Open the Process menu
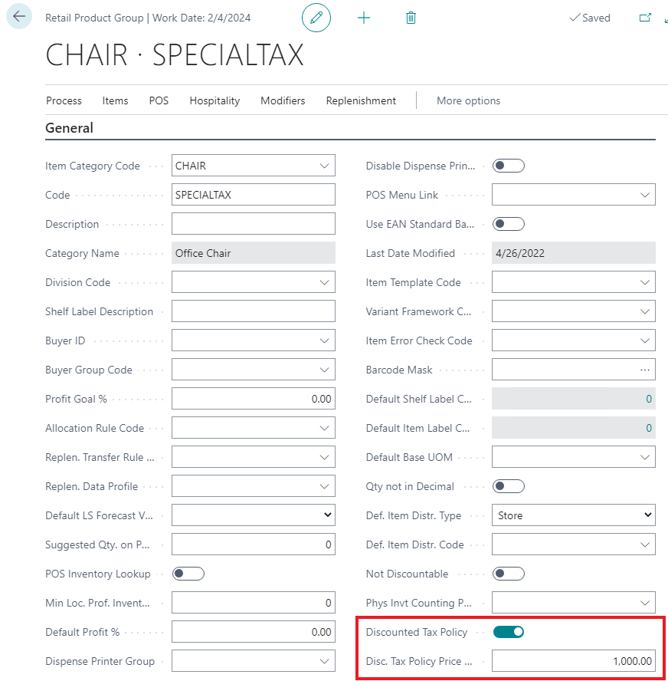Viewport: 668px width, 681px height. (x=64, y=100)
